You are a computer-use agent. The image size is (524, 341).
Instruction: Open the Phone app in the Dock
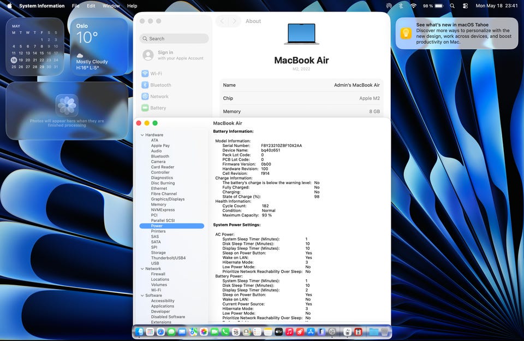225,332
